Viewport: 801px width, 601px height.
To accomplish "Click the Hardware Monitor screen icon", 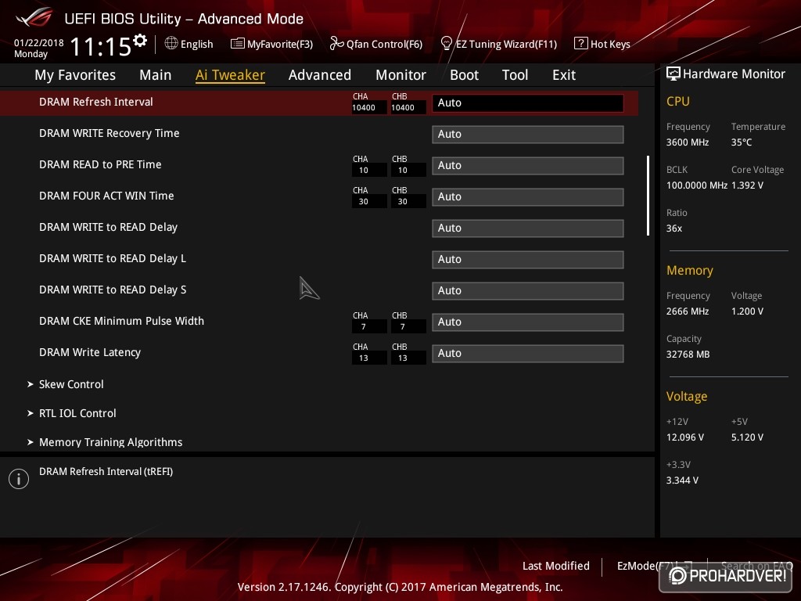I will coord(673,74).
